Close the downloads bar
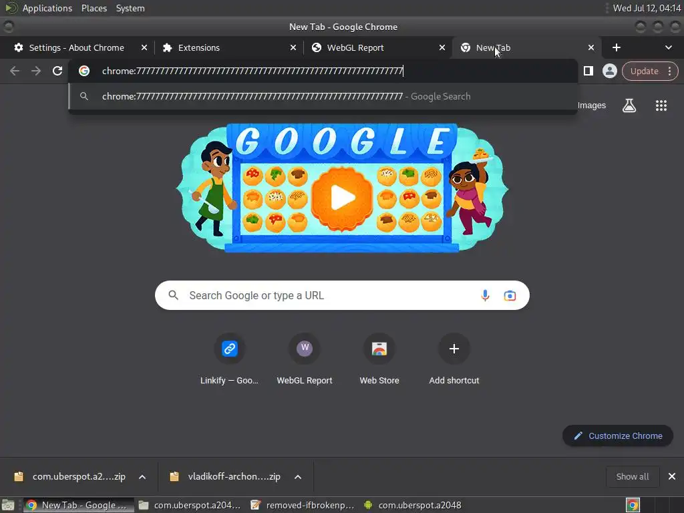This screenshot has height=513, width=684. click(x=672, y=476)
